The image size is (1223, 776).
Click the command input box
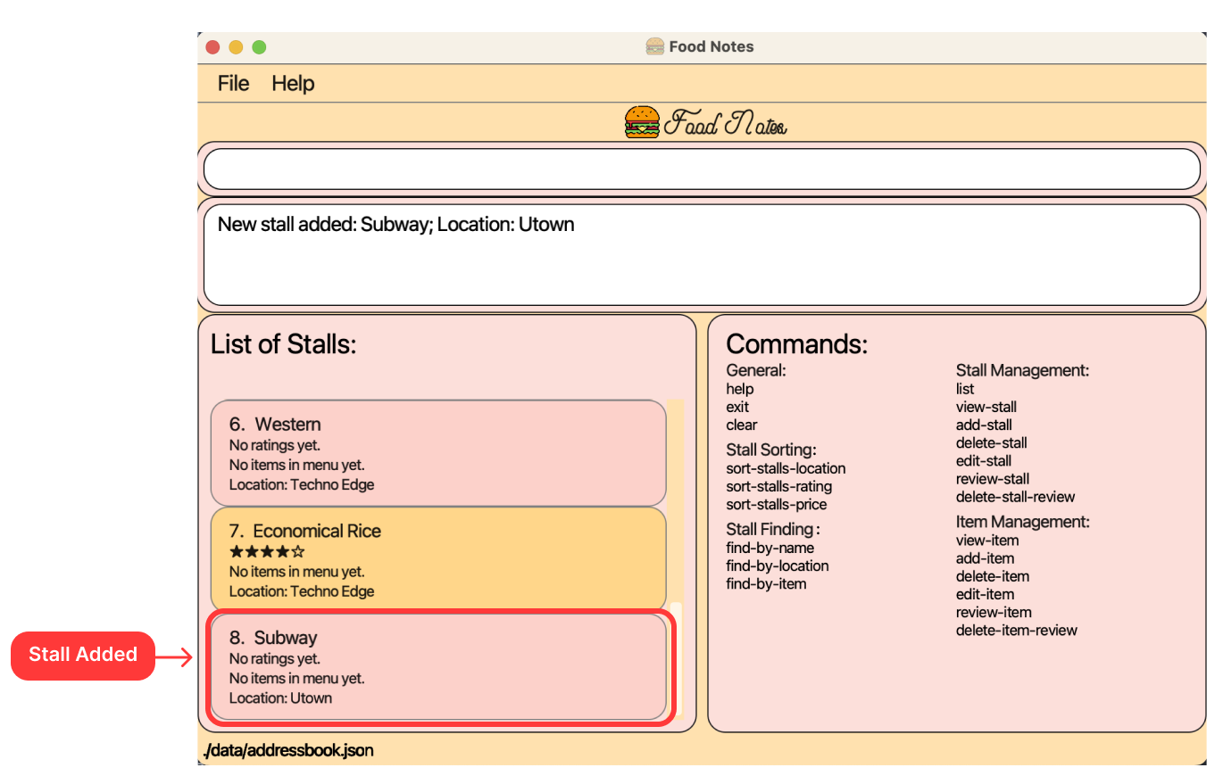(702, 169)
